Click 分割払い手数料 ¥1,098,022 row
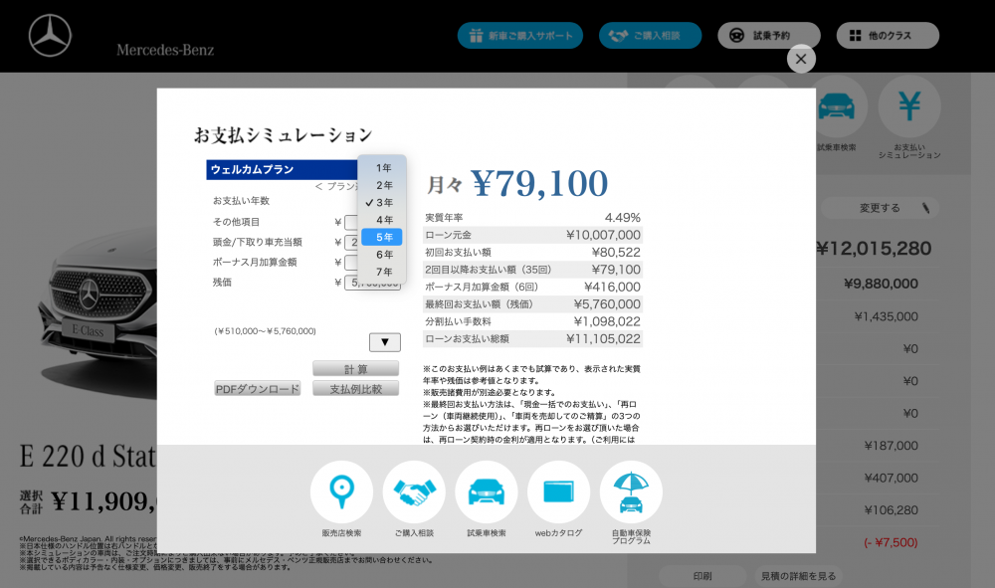Screen dimensions: 995x588 coord(532,321)
